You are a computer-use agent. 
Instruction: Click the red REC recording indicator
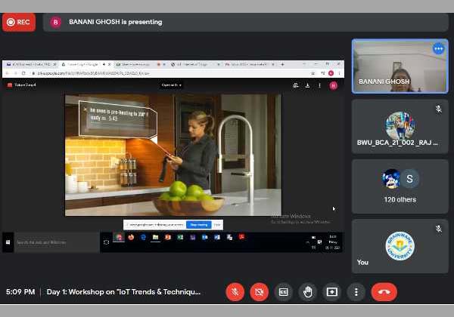click(20, 22)
